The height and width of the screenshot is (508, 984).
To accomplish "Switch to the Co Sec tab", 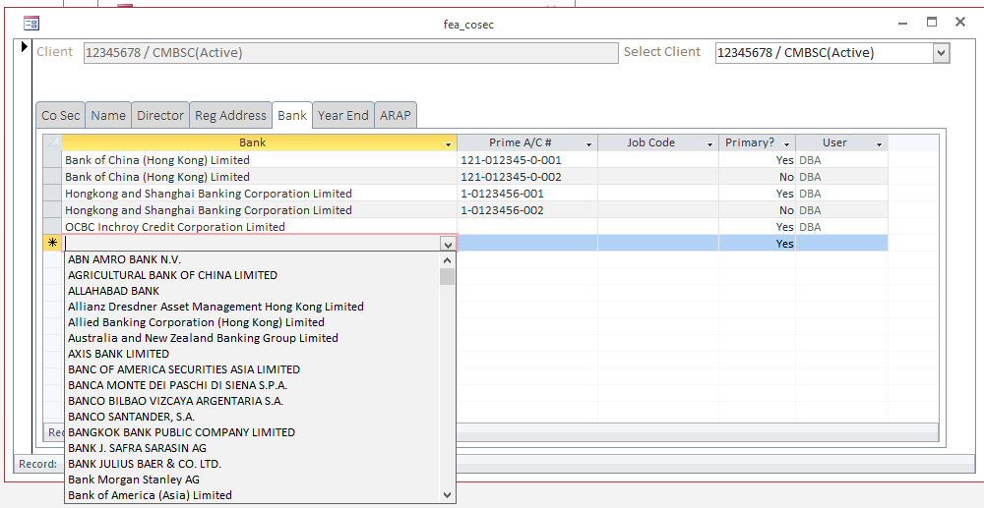I will [60, 115].
